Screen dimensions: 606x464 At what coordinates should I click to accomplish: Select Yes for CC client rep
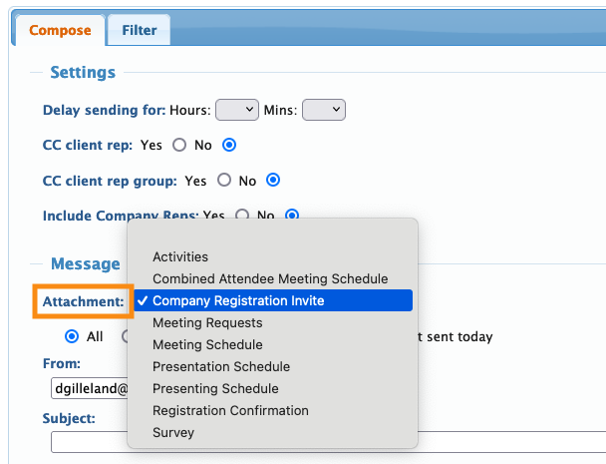(x=179, y=145)
